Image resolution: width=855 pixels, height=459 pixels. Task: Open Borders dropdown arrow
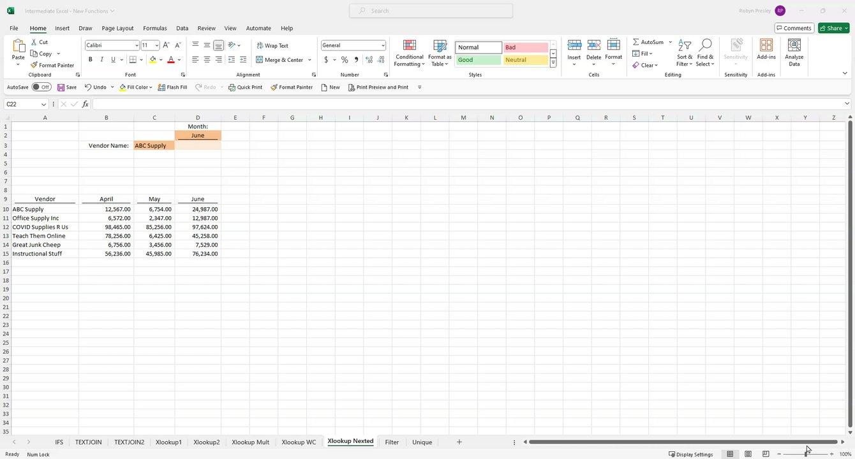click(x=142, y=60)
